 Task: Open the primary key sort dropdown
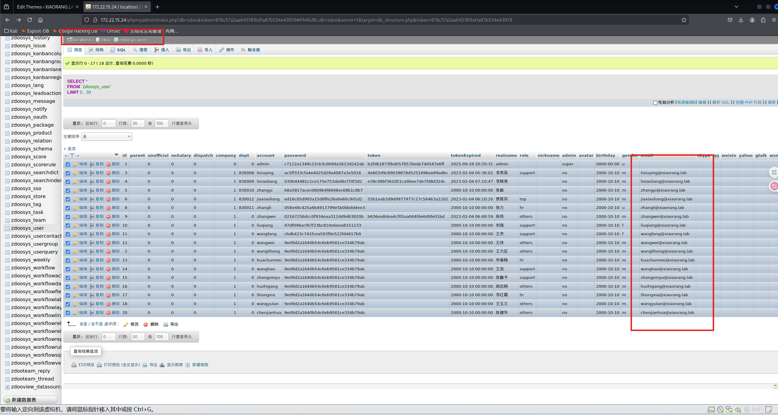click(x=107, y=136)
